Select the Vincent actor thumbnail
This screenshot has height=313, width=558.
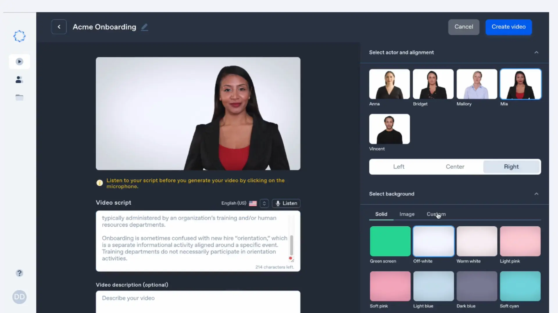tap(389, 129)
